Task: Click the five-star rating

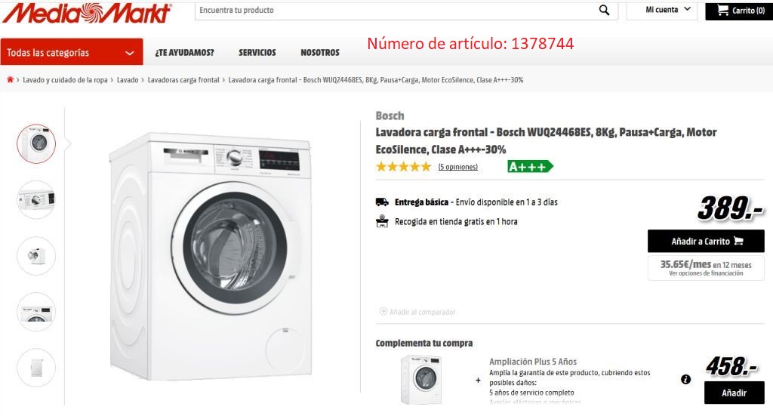Action: click(403, 167)
